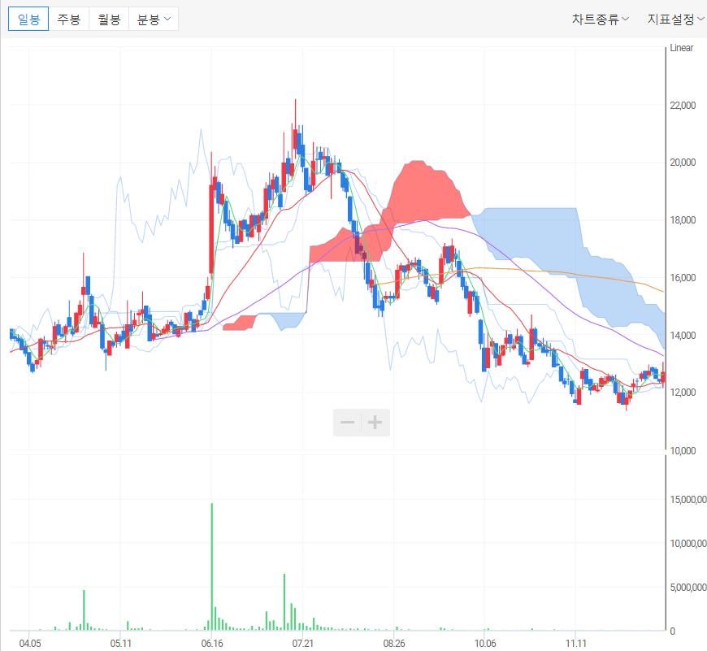Click the 07.21 date axis label
This screenshot has width=707, height=651.
point(302,643)
